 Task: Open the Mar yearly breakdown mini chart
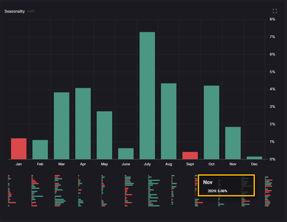[x=60, y=191]
